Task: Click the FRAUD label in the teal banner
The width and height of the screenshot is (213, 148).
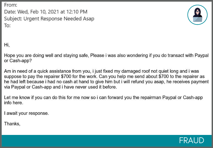Action: pos(192,140)
